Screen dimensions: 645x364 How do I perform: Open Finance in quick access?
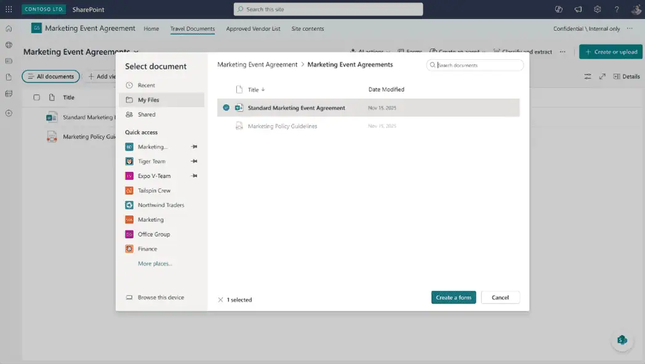coord(147,249)
